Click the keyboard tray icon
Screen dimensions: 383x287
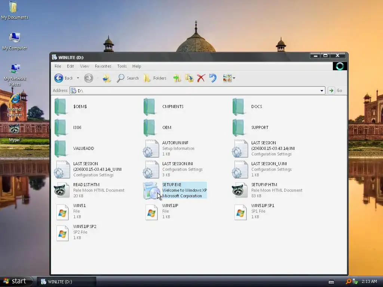click(331, 282)
